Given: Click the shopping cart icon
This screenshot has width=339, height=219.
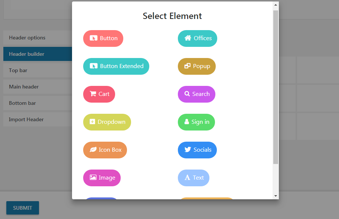Looking at the screenshot, I should coord(93,94).
